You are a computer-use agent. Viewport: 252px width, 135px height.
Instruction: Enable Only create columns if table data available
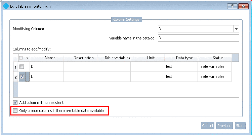click(15, 111)
